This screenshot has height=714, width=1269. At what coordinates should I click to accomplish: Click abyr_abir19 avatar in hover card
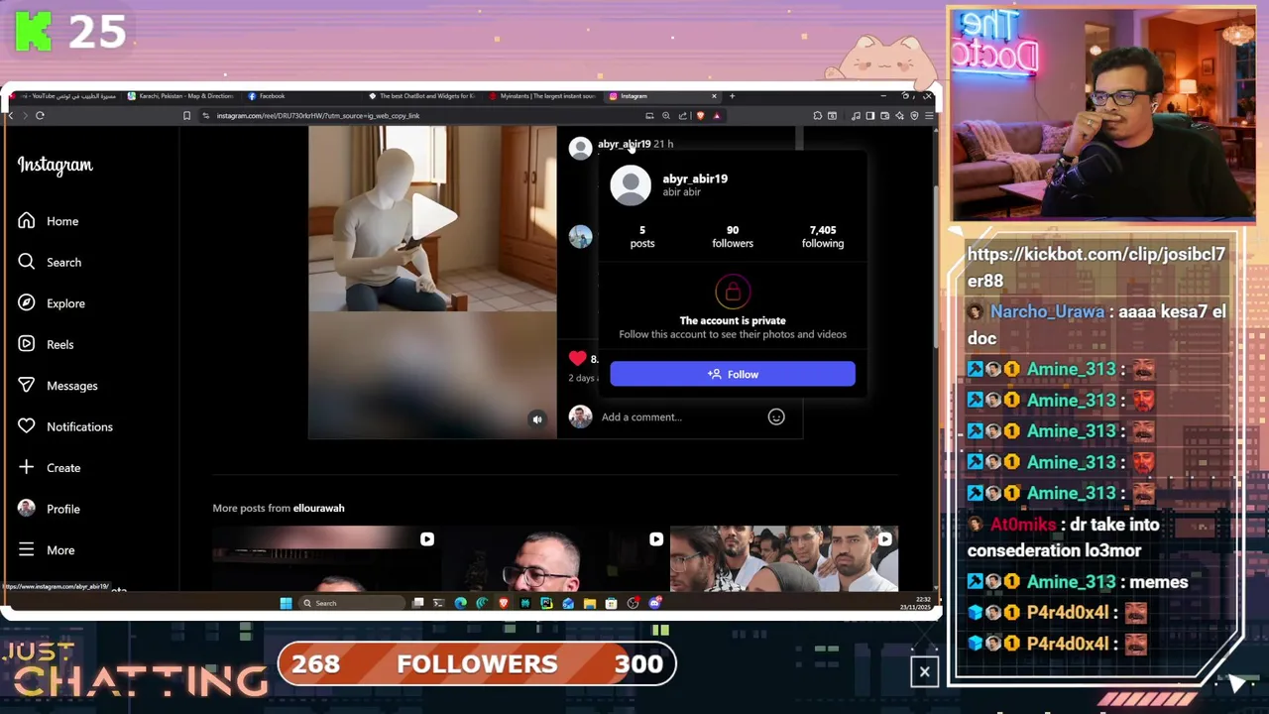[x=631, y=185]
